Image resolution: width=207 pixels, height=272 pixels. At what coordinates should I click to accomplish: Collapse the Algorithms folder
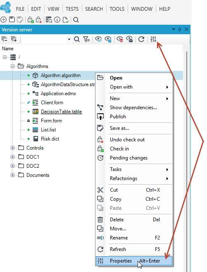pyautogui.click(x=12, y=66)
